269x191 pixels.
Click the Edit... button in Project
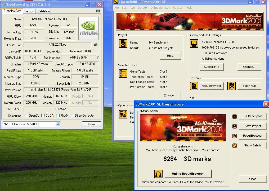pos(170,56)
